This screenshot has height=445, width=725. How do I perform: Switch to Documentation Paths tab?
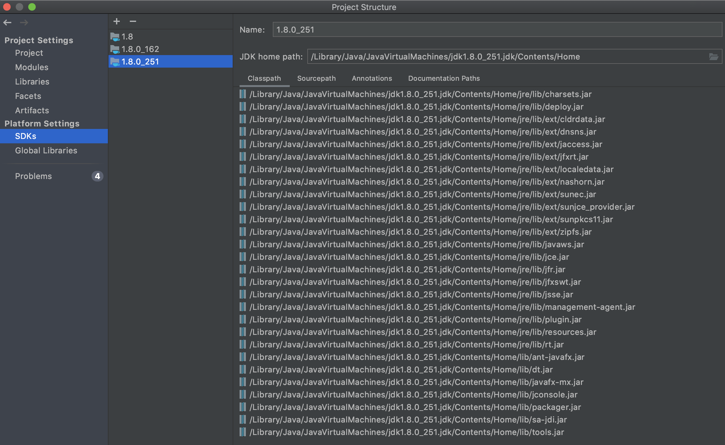point(444,79)
